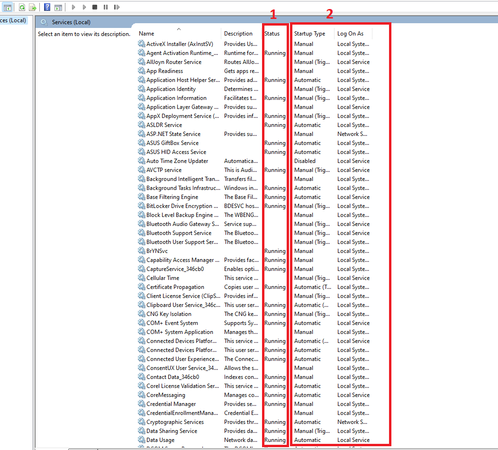Click the Export List toolbar icon
Image resolution: width=498 pixels, height=450 pixels.
click(x=32, y=7)
